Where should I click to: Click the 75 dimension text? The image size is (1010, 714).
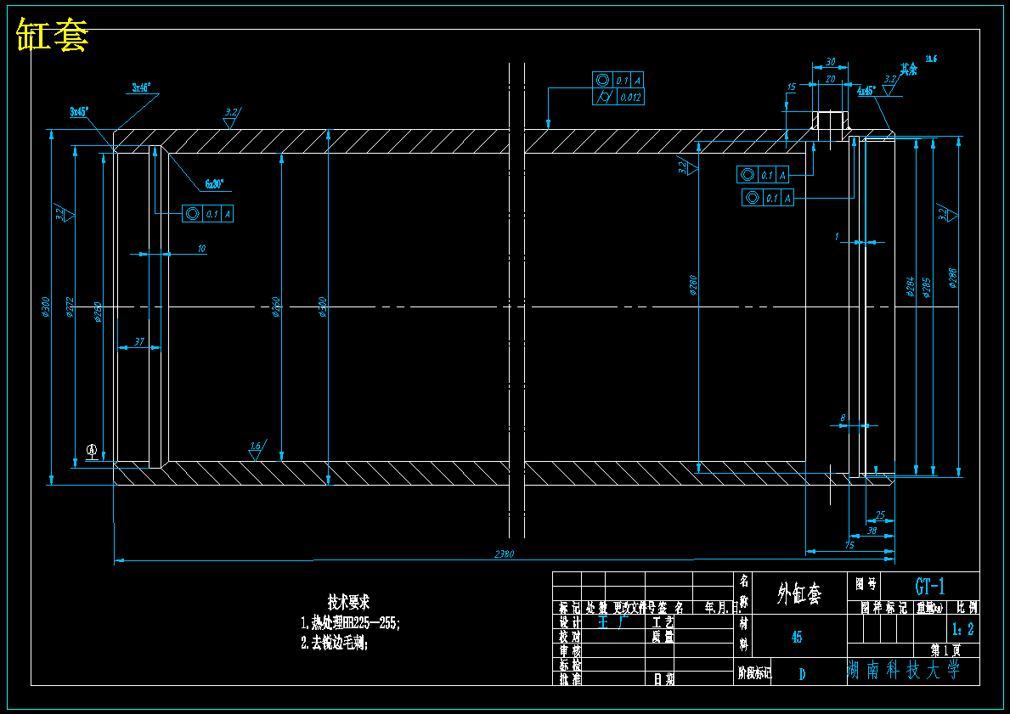[849, 545]
